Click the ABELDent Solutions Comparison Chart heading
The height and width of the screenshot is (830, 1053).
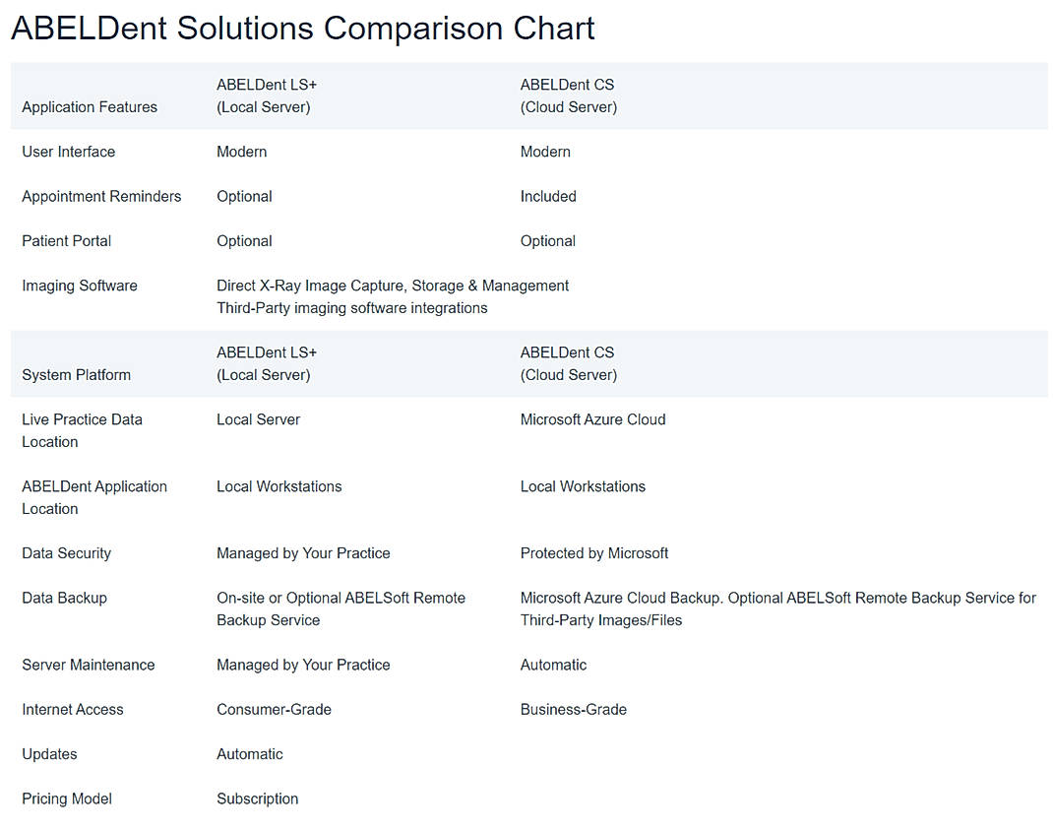coord(302,28)
